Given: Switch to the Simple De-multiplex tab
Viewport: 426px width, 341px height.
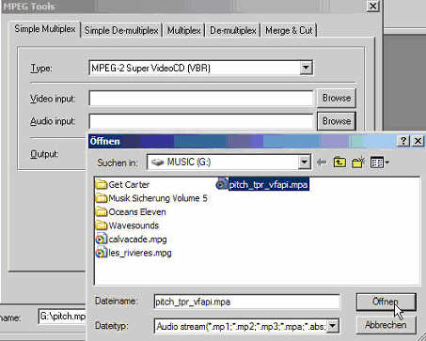Looking at the screenshot, I should coord(121,31).
